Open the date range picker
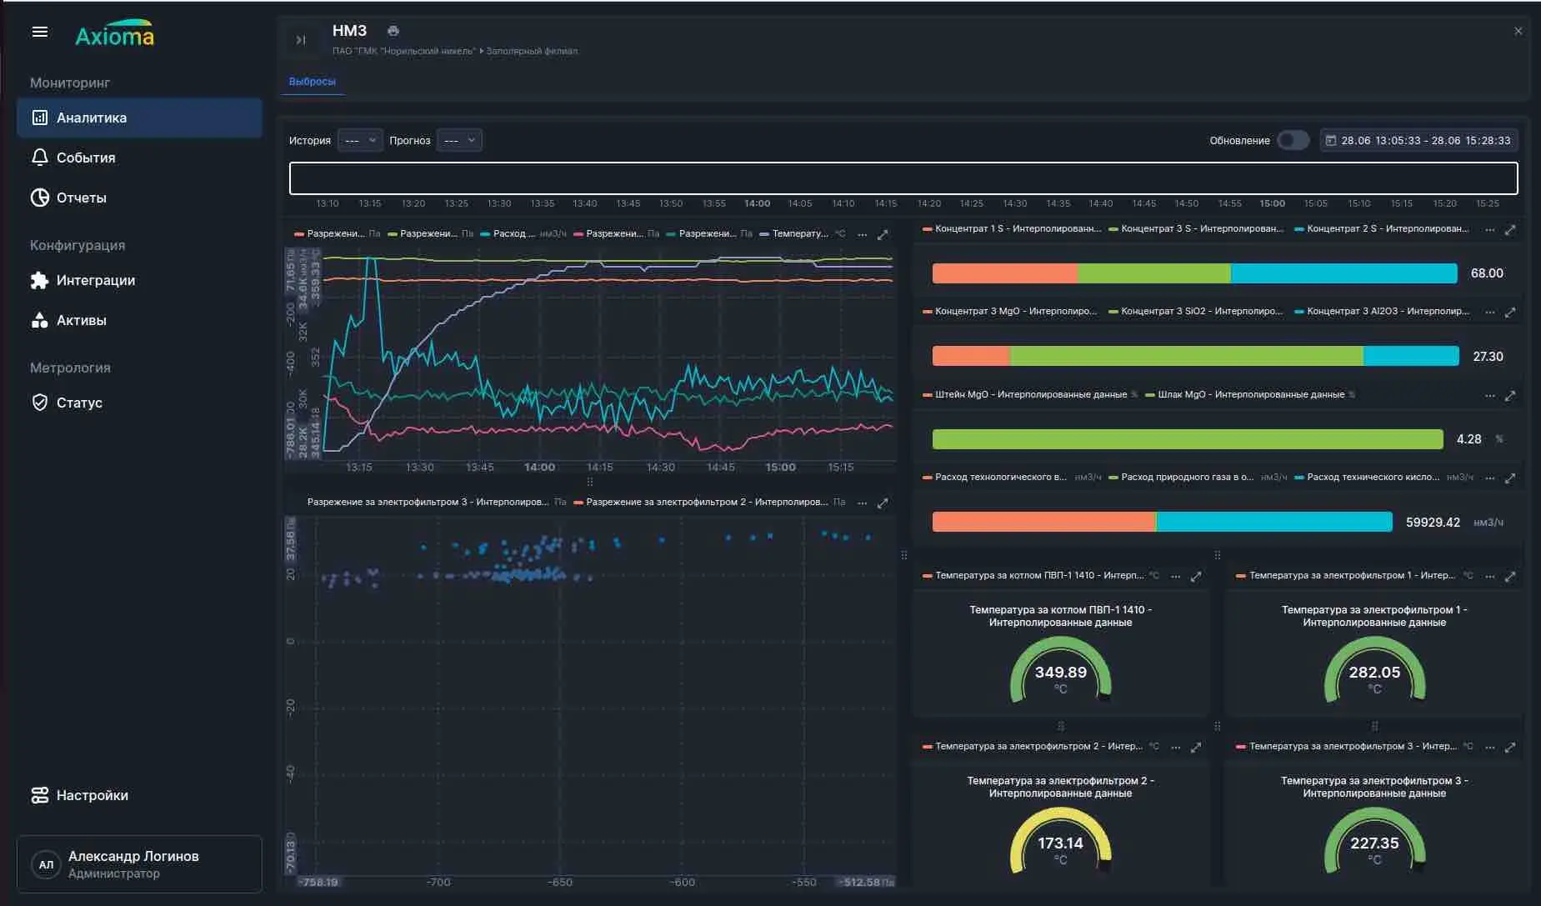Viewport: 1541px width, 906px height. click(x=1418, y=140)
